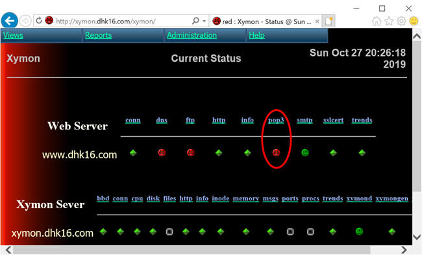Click the xymond column header link
This screenshot has width=422, height=255.
coord(359,198)
